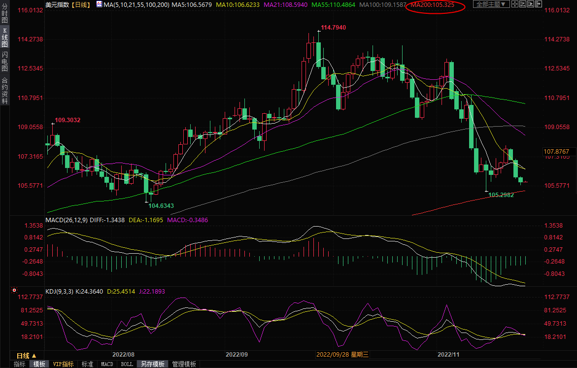
Task: Select the 指标 bottom tab
Action: click(x=20, y=364)
